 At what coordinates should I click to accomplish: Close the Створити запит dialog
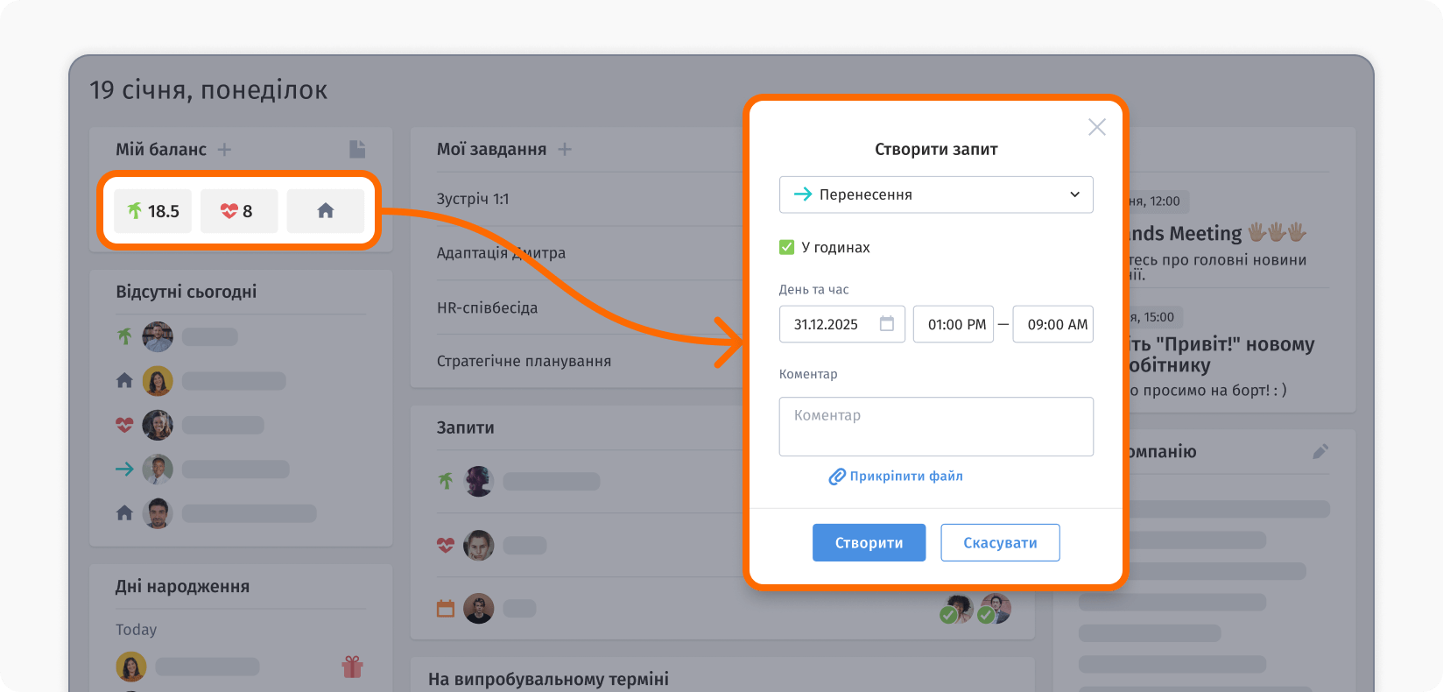coord(1096,127)
